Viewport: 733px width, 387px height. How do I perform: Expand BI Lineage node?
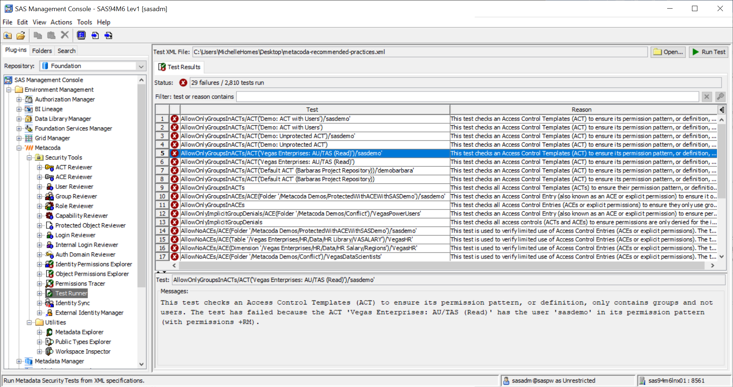[x=19, y=109]
